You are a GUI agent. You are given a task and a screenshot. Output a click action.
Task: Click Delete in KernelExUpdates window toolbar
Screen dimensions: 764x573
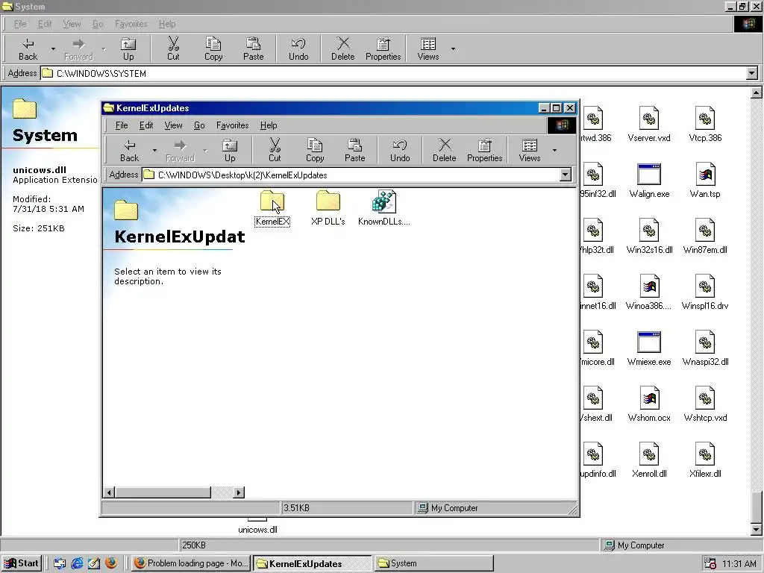(445, 151)
